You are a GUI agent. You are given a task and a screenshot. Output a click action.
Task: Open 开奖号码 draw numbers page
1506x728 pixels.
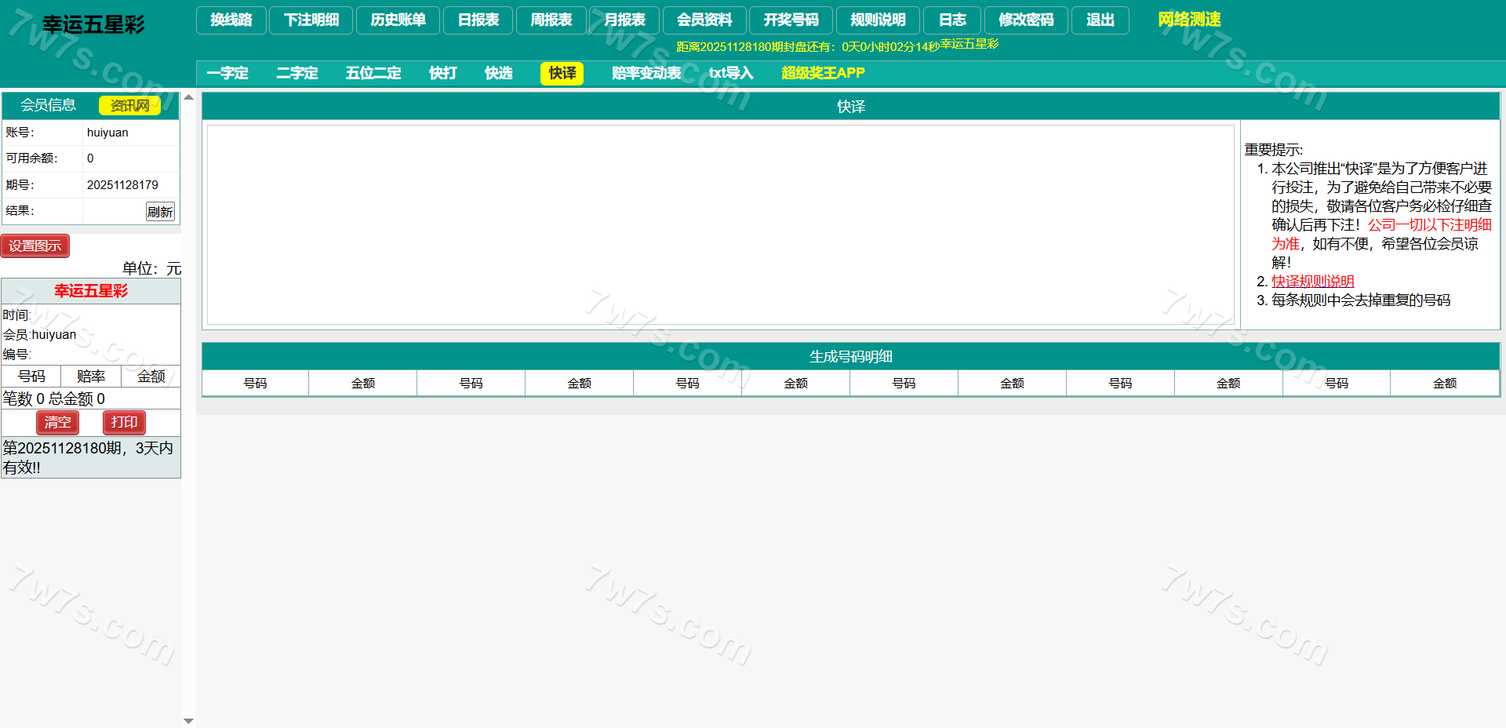pyautogui.click(x=791, y=20)
